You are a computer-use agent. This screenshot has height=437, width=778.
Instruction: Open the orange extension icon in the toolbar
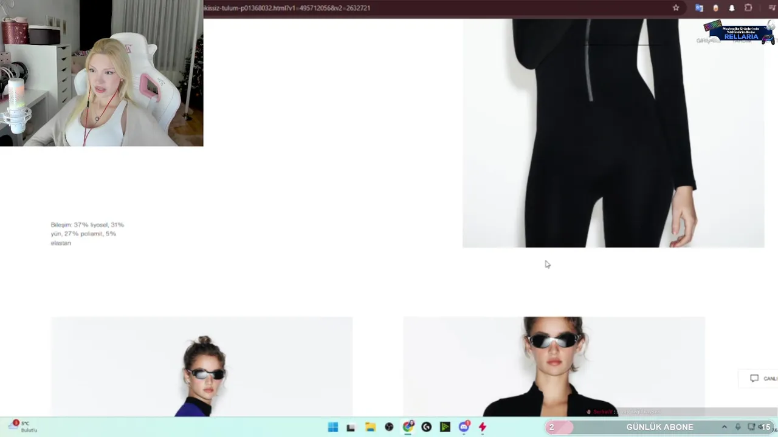715,8
